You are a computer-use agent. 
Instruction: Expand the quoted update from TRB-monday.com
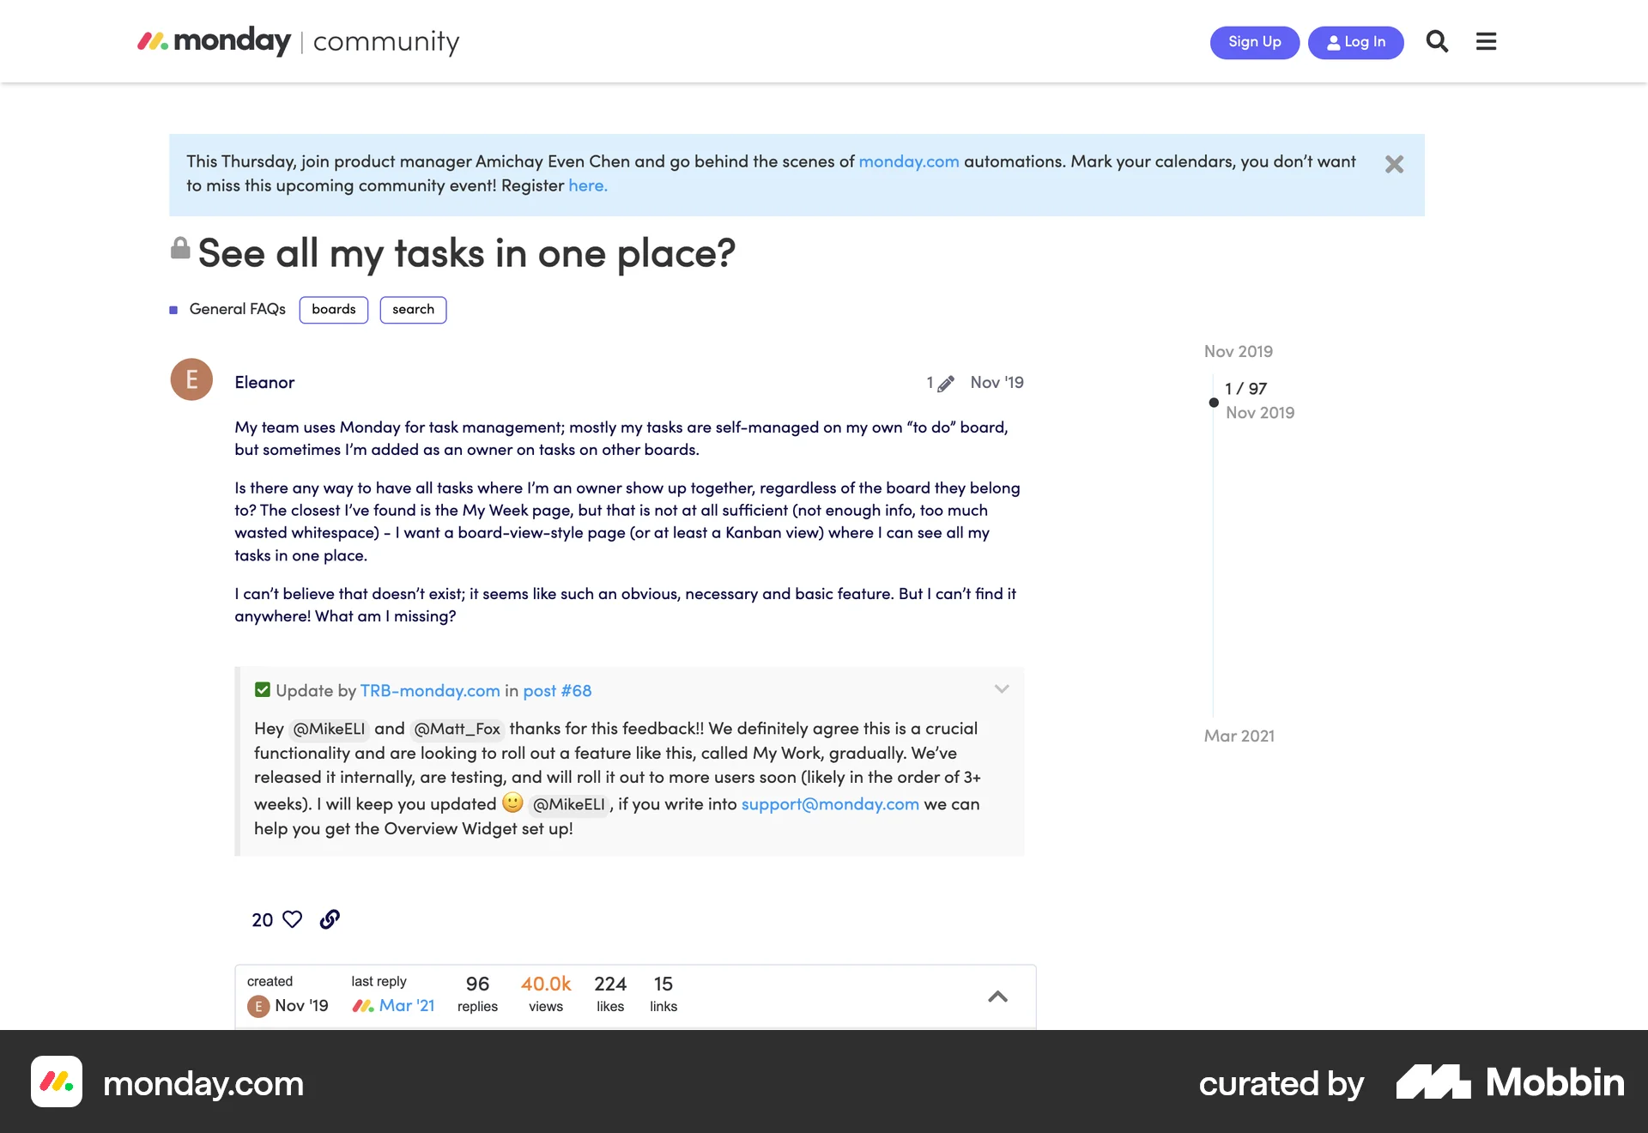1001,689
